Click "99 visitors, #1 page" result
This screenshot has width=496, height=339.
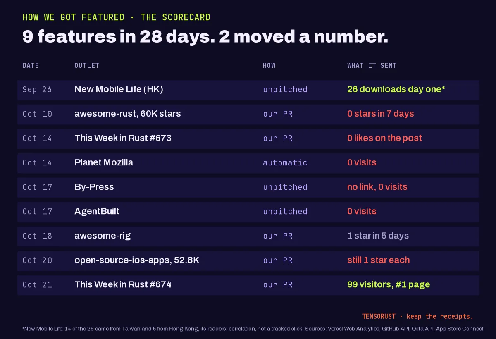point(389,284)
